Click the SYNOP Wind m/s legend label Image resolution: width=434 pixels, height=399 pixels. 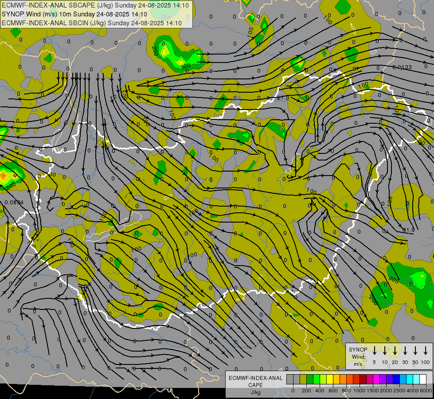click(x=358, y=356)
